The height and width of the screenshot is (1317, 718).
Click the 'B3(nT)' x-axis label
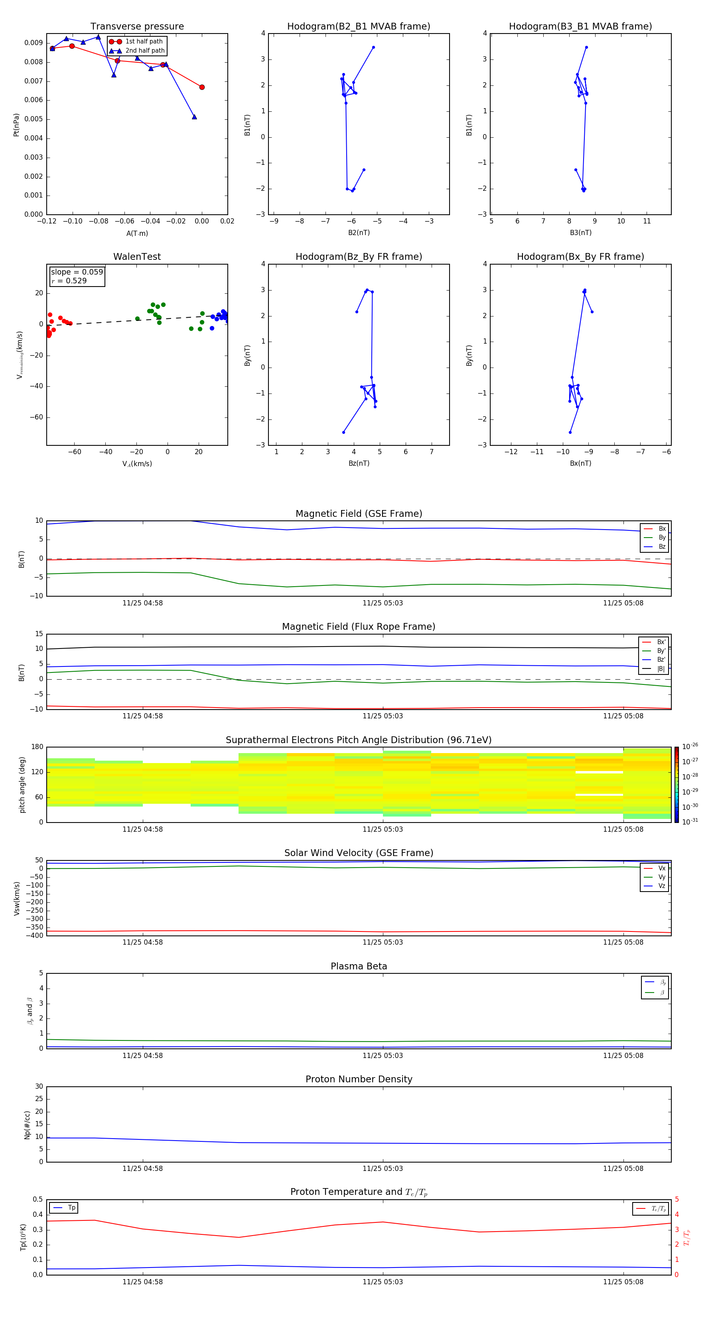[580, 233]
